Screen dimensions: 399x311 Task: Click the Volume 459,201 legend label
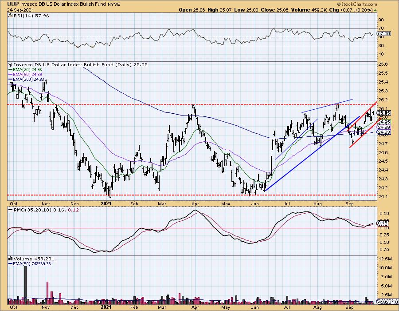tap(34, 259)
